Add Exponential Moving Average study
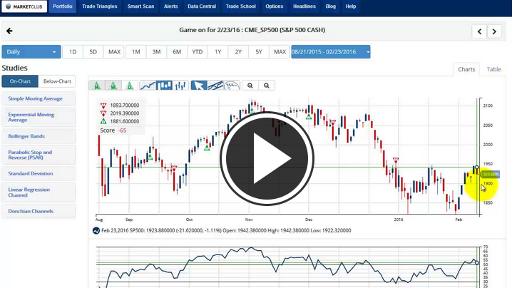 39,117
